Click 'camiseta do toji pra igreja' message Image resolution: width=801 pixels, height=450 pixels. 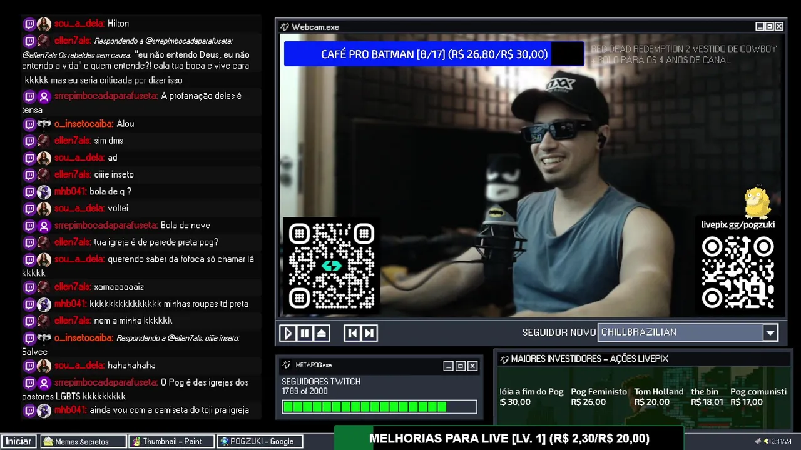pyautogui.click(x=169, y=411)
